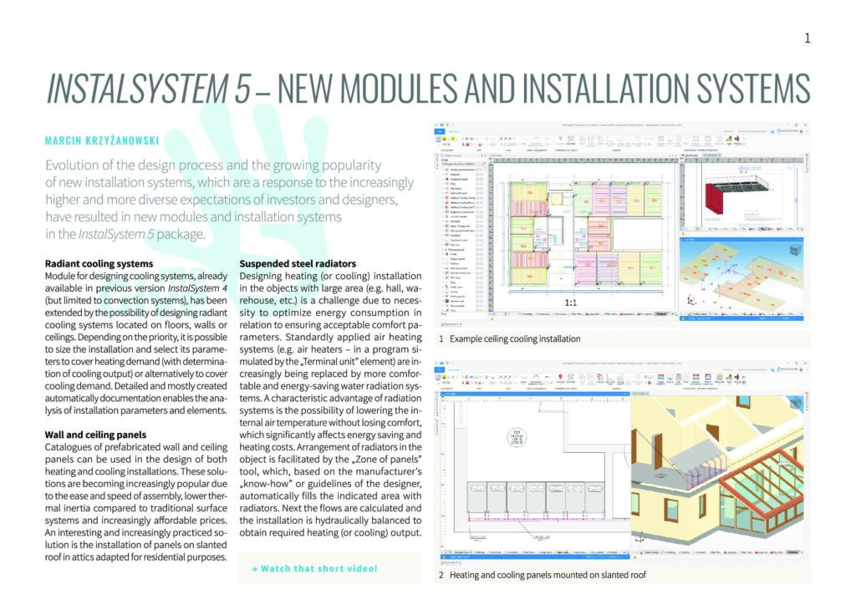856x605 pixels.
Task: Click the red location pin icon in figure 2's ribbon
Action: coord(560,377)
